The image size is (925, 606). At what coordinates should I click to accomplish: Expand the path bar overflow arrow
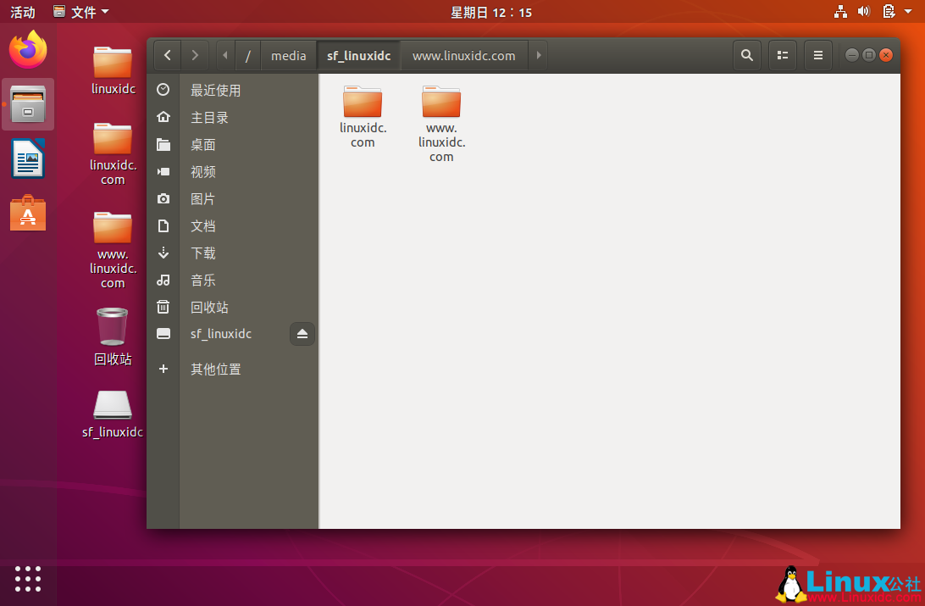click(539, 54)
